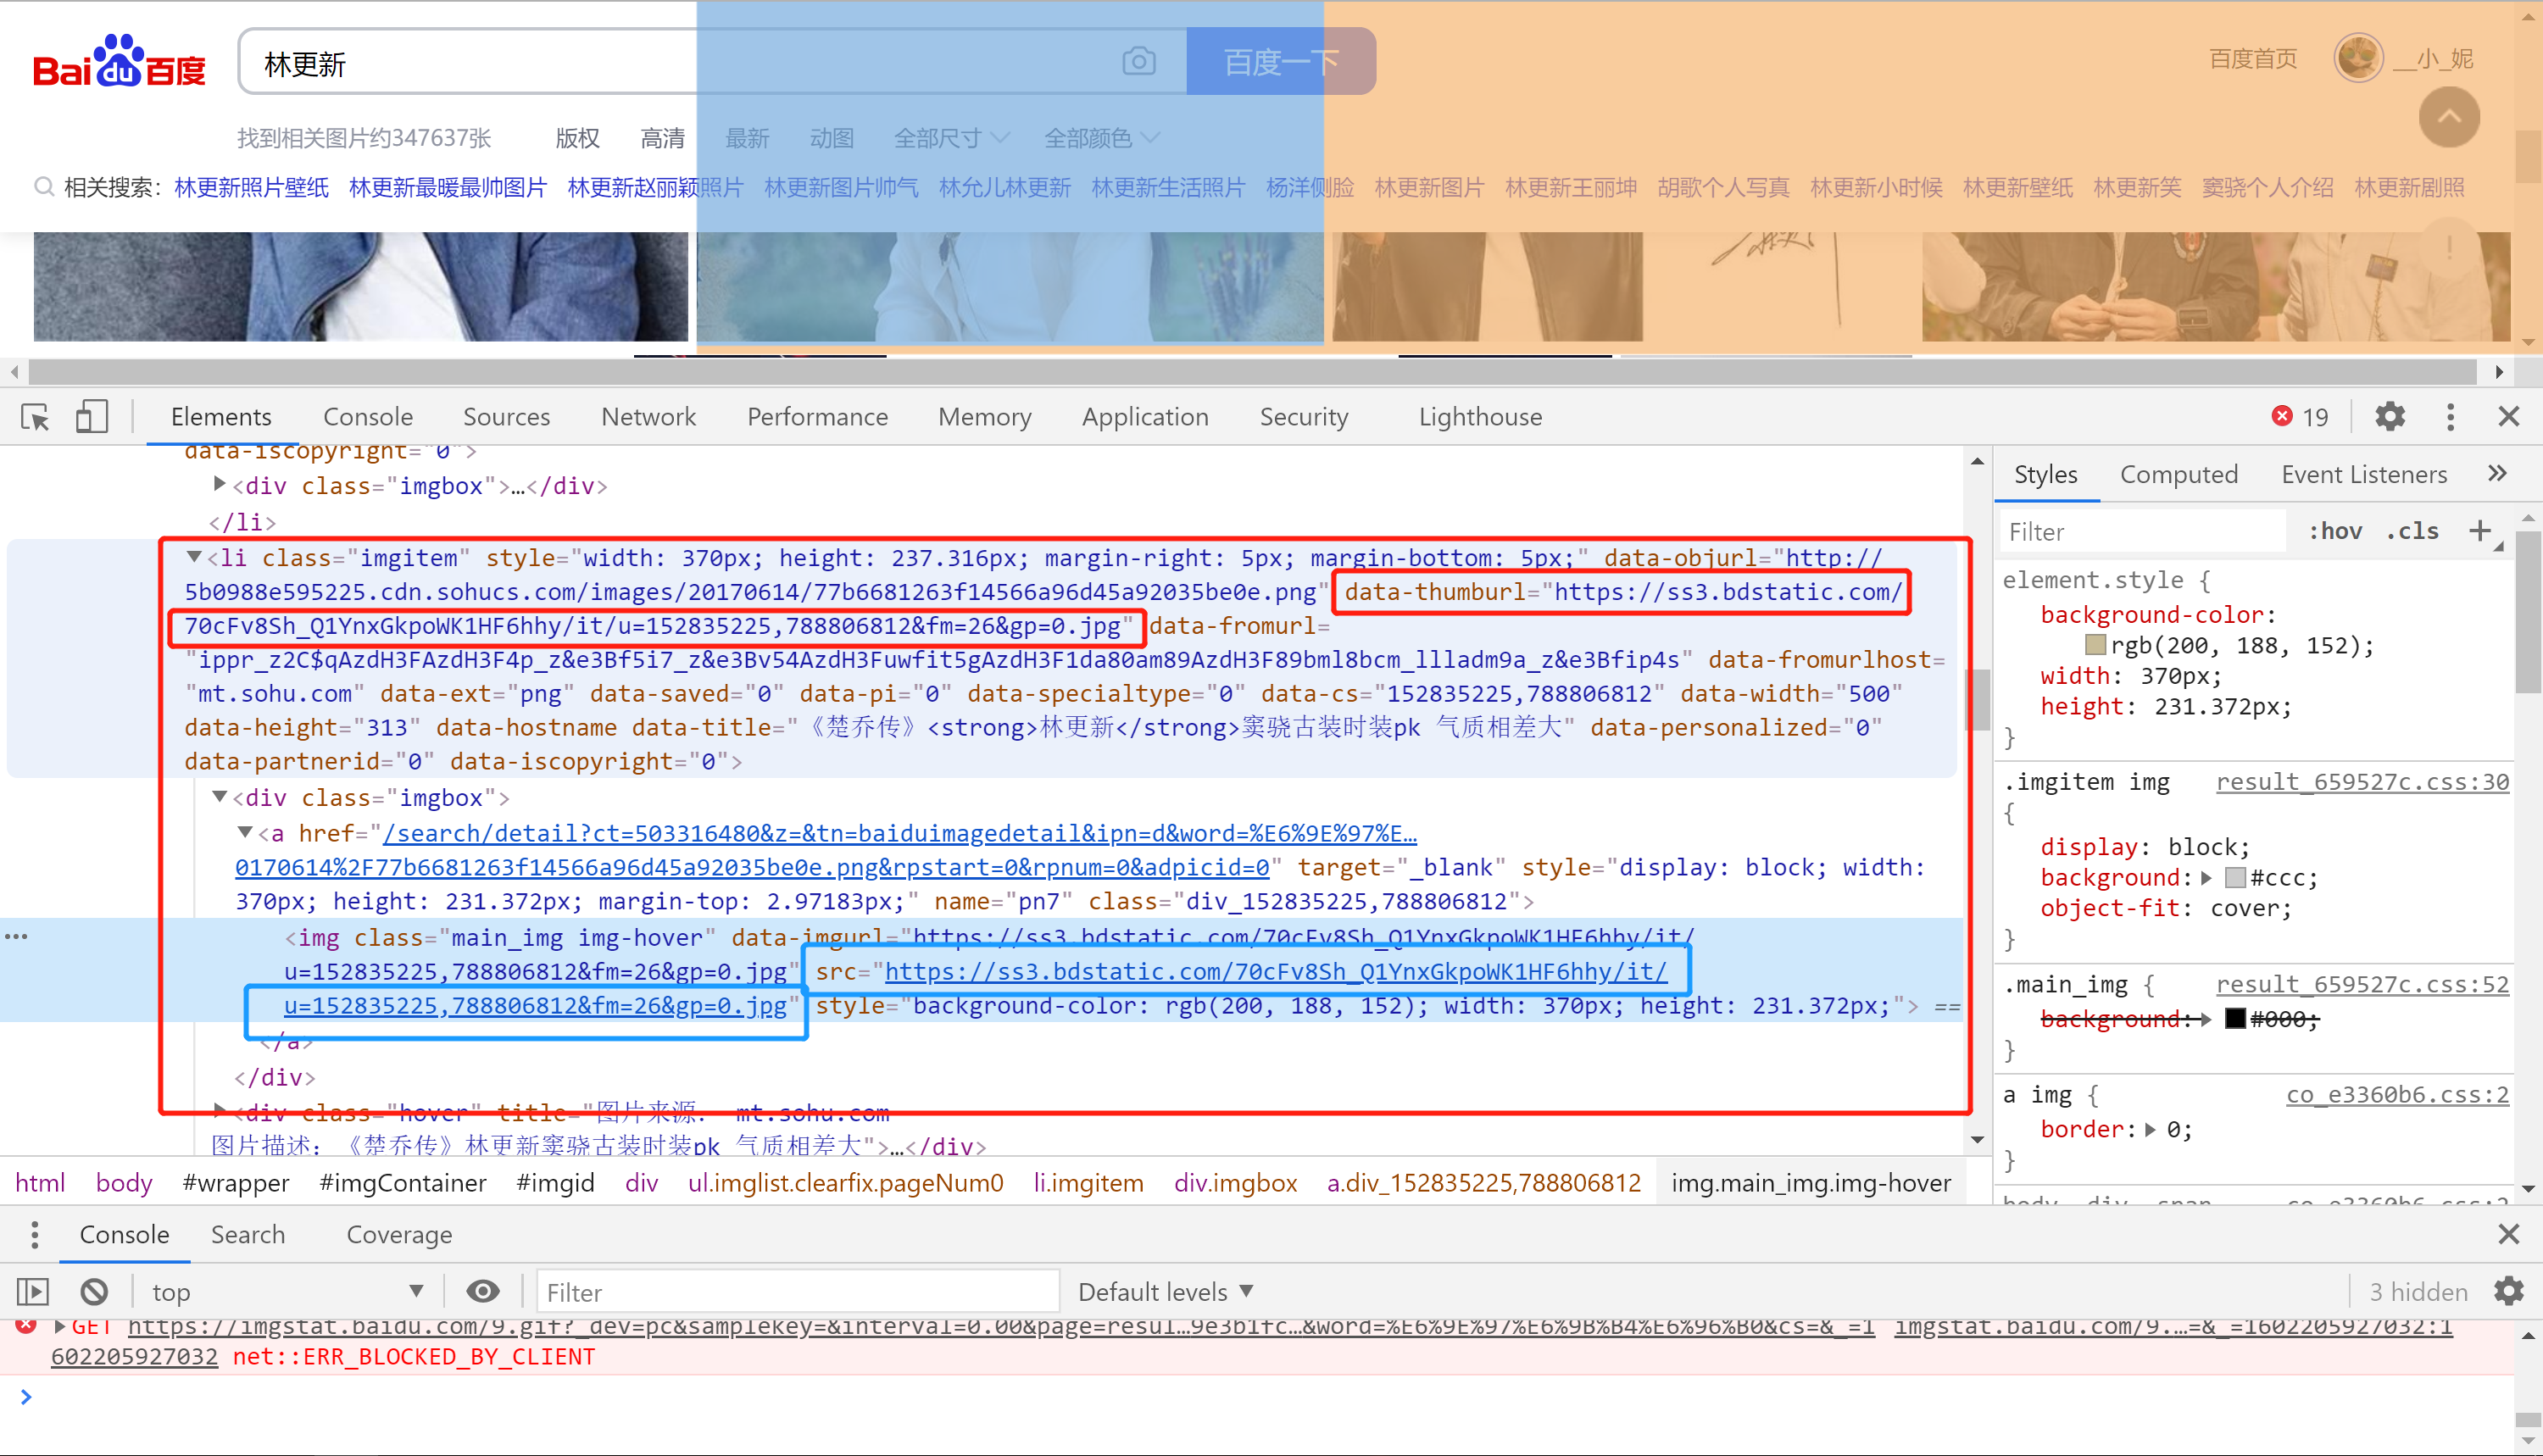Toggle the .cls class editor button
Viewport: 2543px width, 1456px height.
[x=2412, y=531]
